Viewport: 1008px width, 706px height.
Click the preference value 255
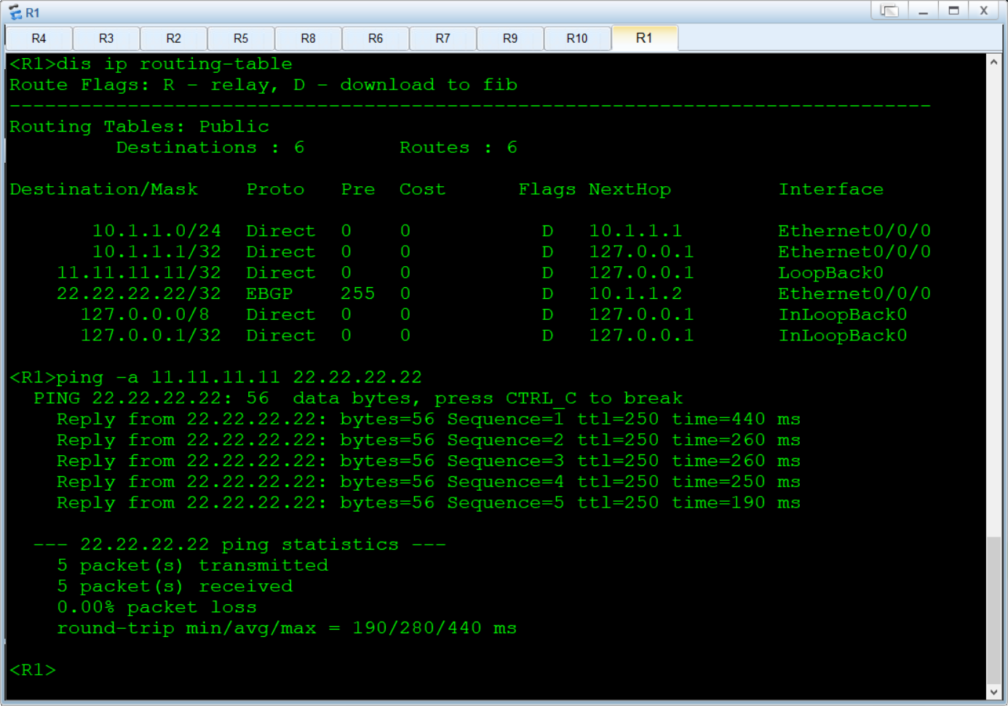pyautogui.click(x=358, y=294)
